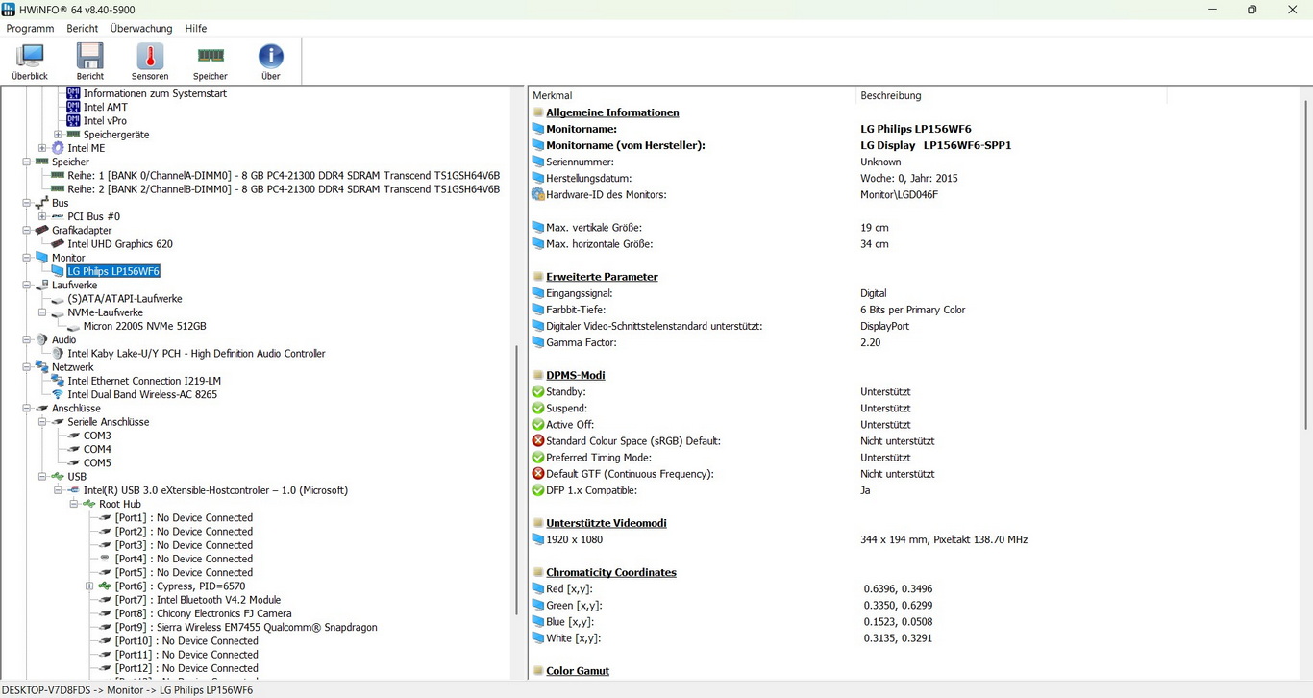Open the Überblick summary toolbar icon
This screenshot has width=1313, height=698.
(30, 62)
